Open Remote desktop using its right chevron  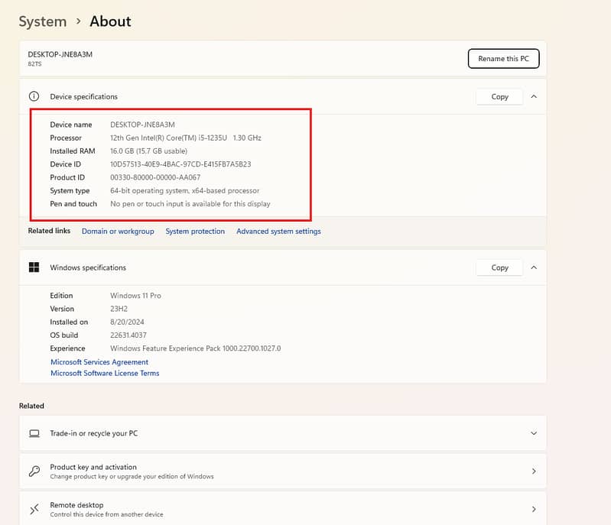(x=533, y=509)
